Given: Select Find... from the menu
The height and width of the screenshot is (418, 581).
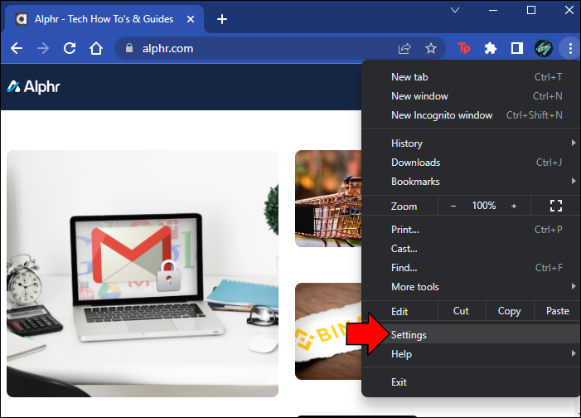Looking at the screenshot, I should tap(471, 268).
